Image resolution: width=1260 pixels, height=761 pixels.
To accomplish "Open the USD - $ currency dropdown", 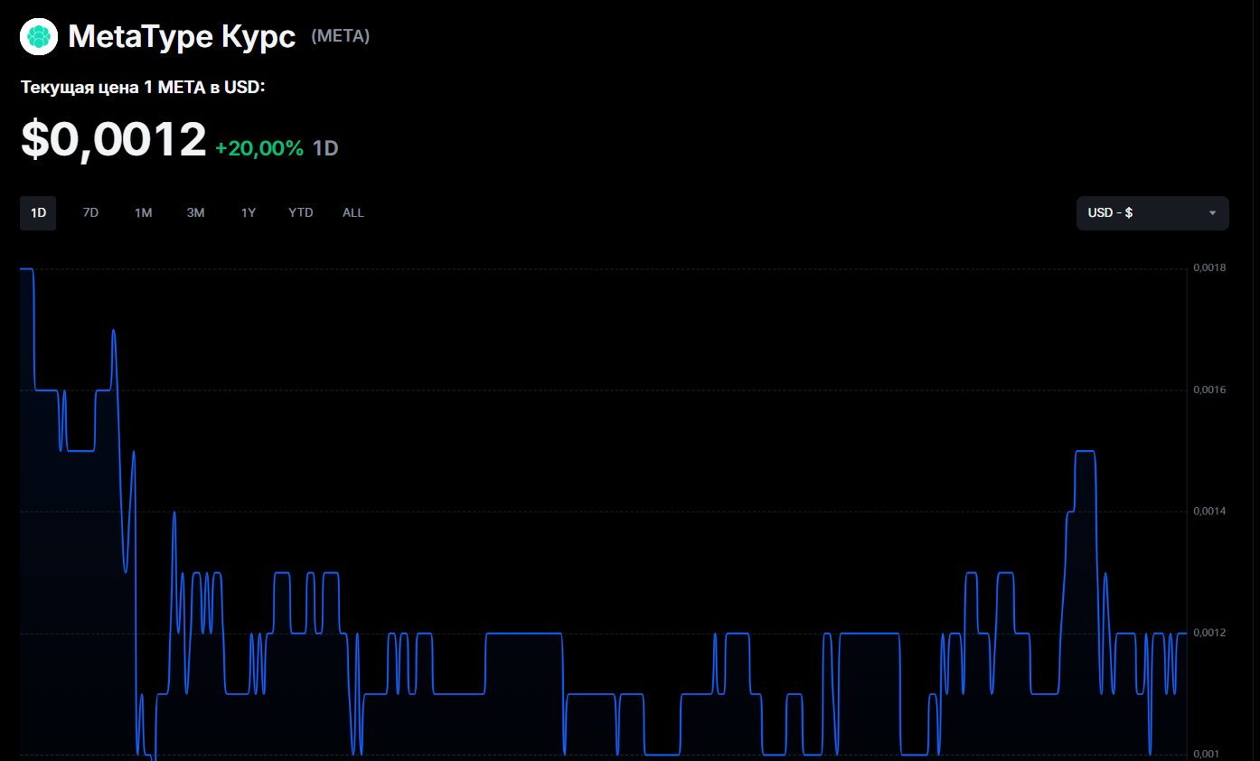I will tap(1152, 213).
